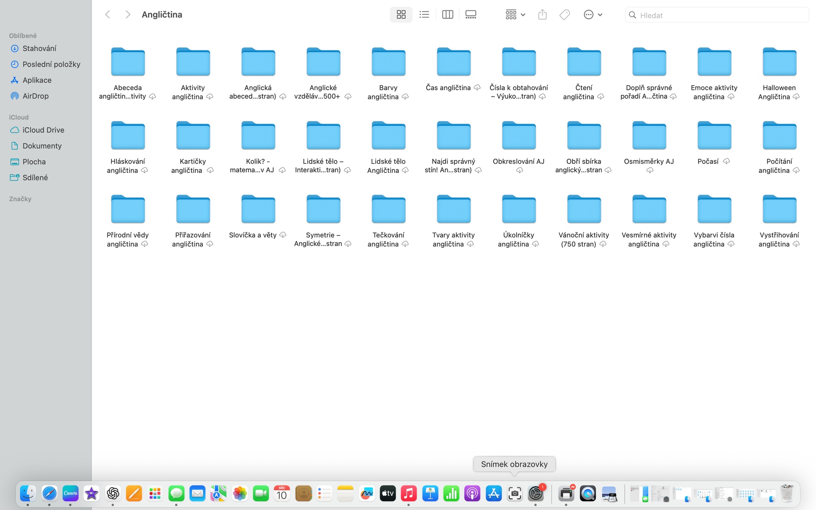This screenshot has width=816, height=510.
Task: Open the group-by dropdown
Action: click(515, 15)
